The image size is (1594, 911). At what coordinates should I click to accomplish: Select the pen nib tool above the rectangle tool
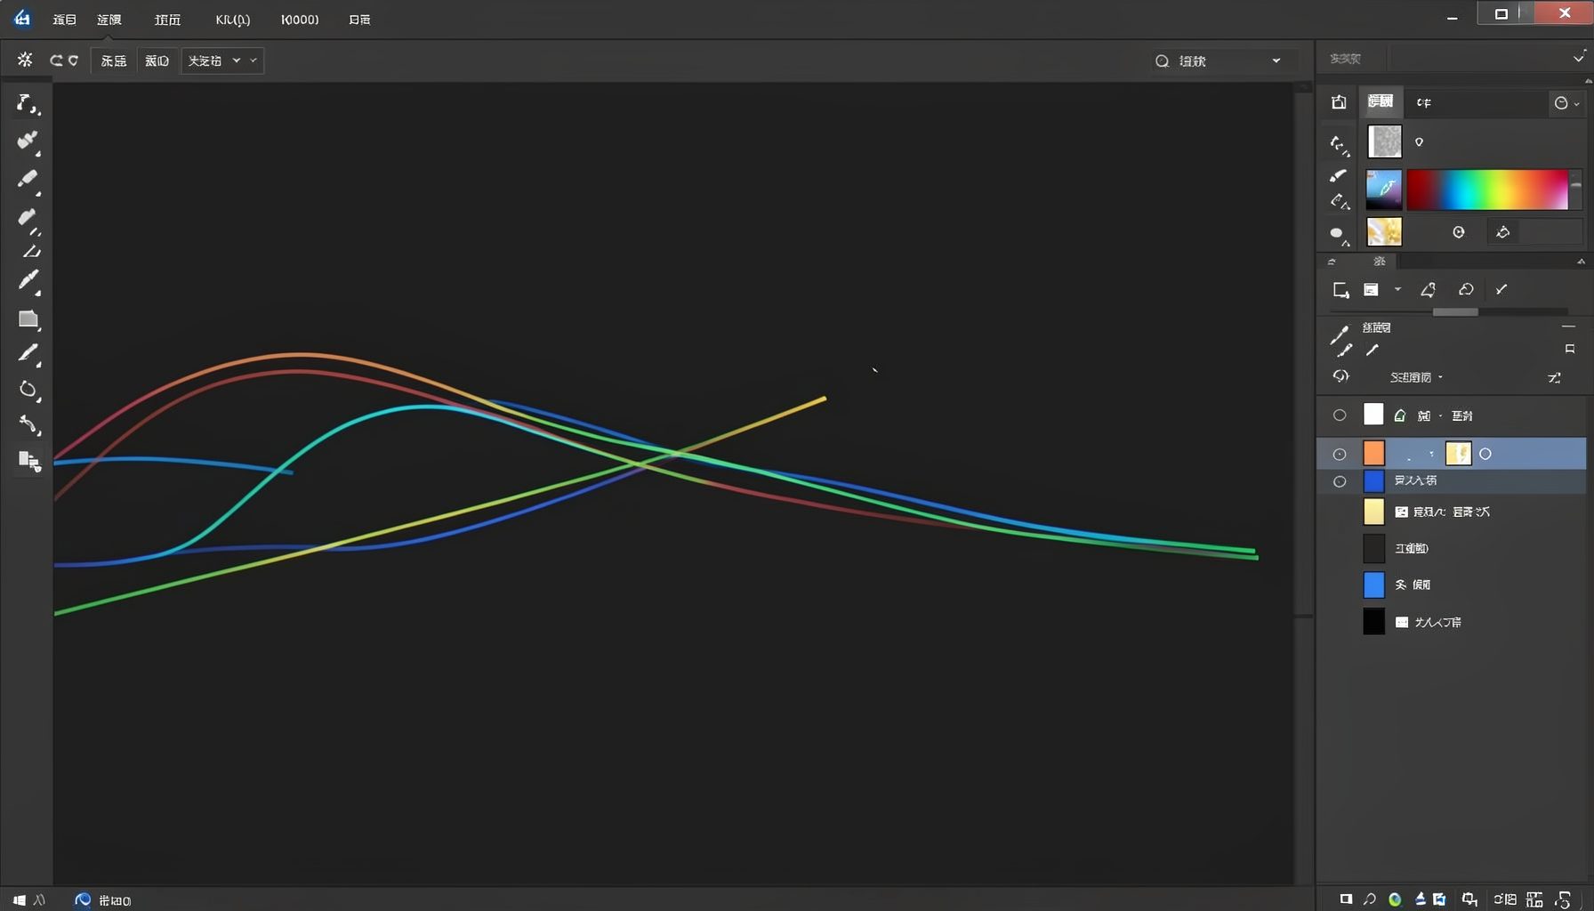coord(28,281)
